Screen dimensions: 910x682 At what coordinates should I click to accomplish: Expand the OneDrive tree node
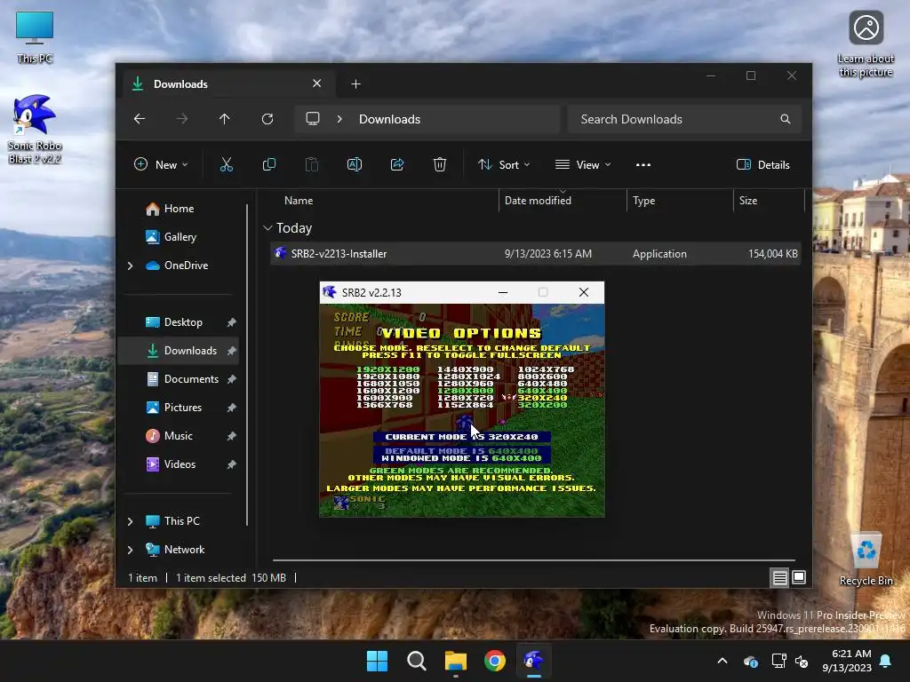[x=130, y=266]
